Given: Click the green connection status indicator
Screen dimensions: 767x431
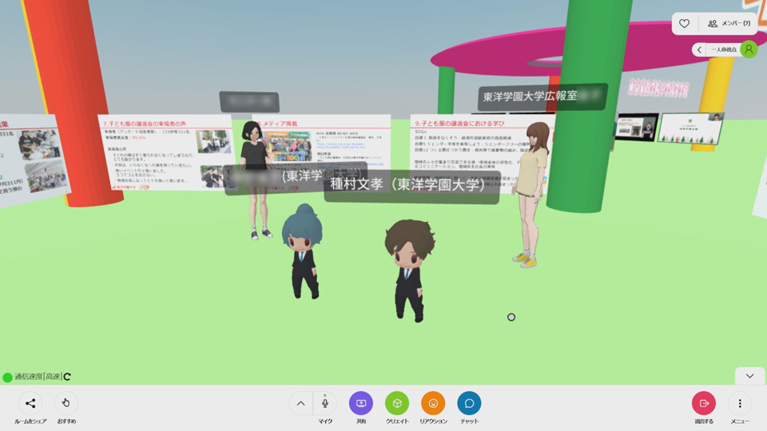Looking at the screenshot, I should 7,378.
